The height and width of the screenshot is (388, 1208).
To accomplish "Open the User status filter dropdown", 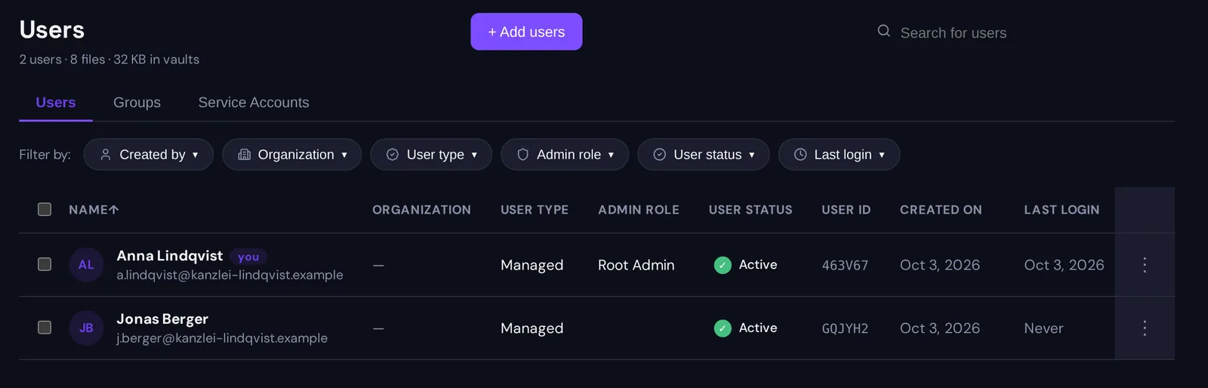I will coord(704,154).
